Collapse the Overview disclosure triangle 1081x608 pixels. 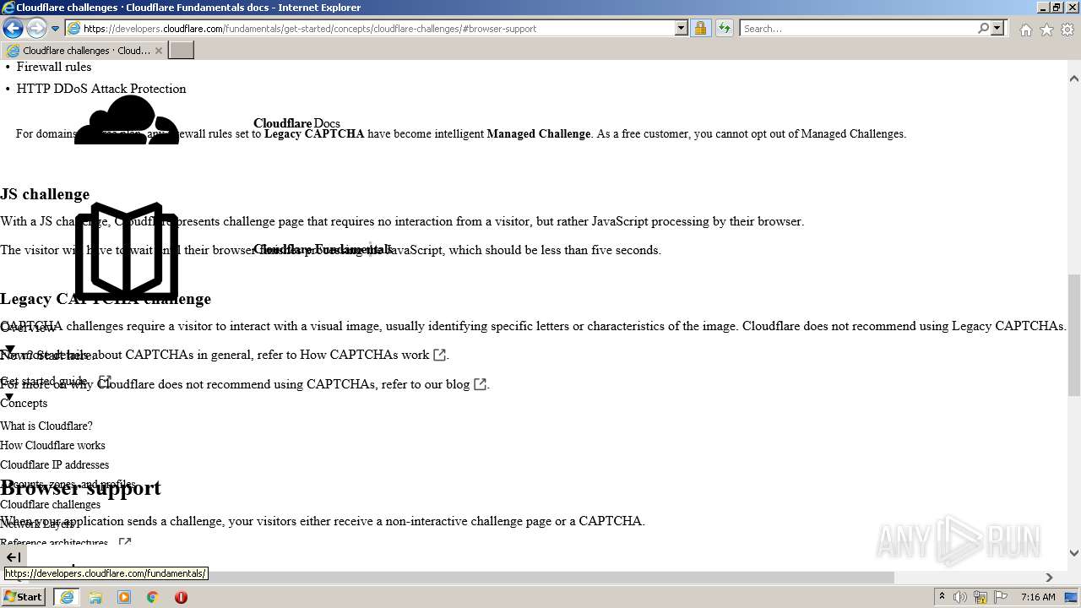point(10,349)
